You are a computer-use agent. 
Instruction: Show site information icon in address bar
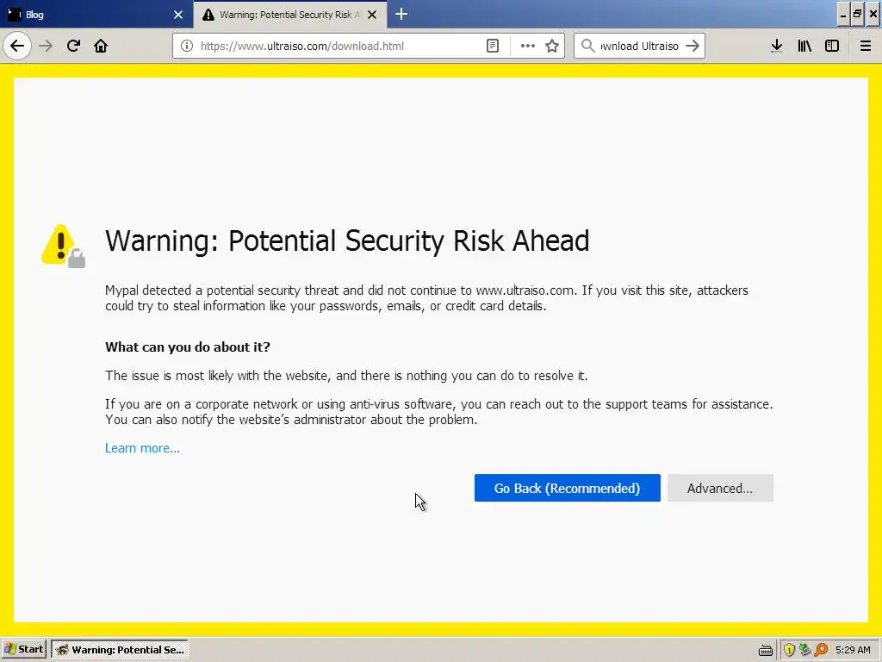point(187,47)
